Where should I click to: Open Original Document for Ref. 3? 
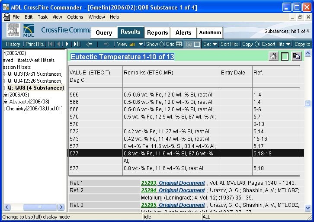pyautogui.click(x=182, y=205)
